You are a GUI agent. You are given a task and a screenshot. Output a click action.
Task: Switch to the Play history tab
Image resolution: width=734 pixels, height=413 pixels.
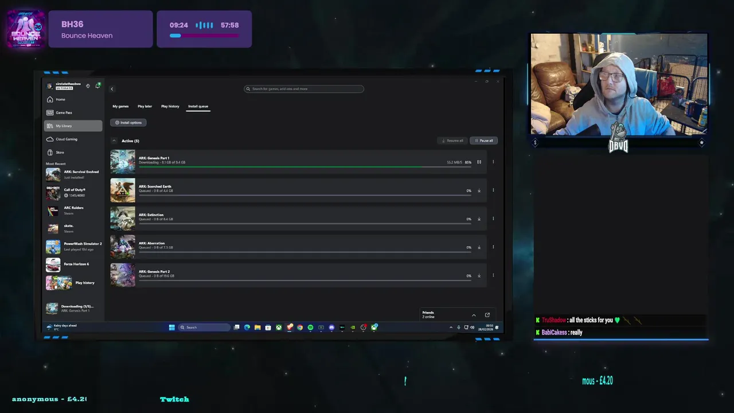170,106
